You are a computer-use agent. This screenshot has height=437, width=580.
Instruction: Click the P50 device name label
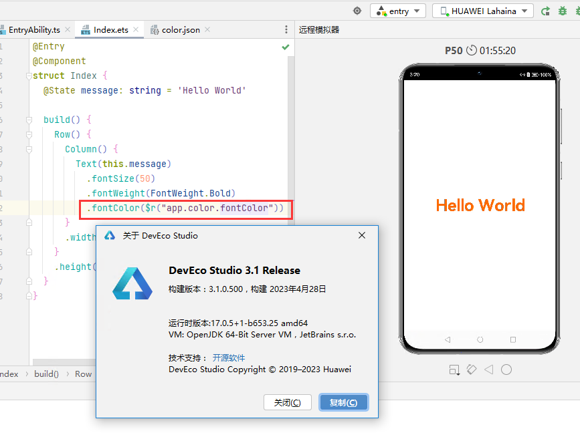click(x=454, y=51)
